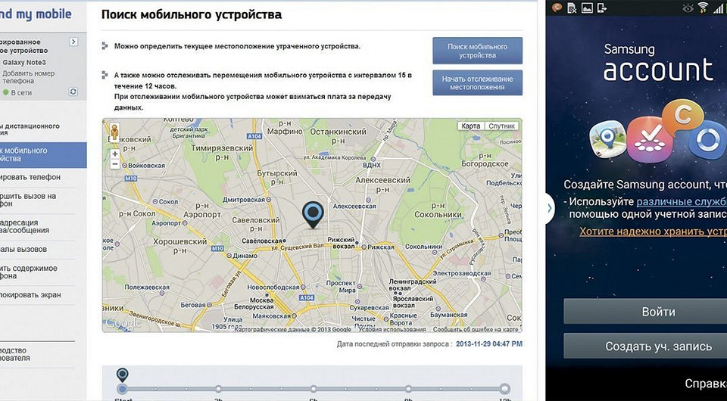
Task: Open Условия использования link on map
Action: click(392, 329)
